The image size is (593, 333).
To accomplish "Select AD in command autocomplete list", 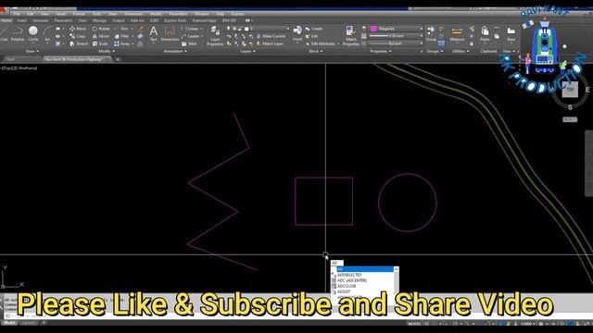I will click(364, 269).
